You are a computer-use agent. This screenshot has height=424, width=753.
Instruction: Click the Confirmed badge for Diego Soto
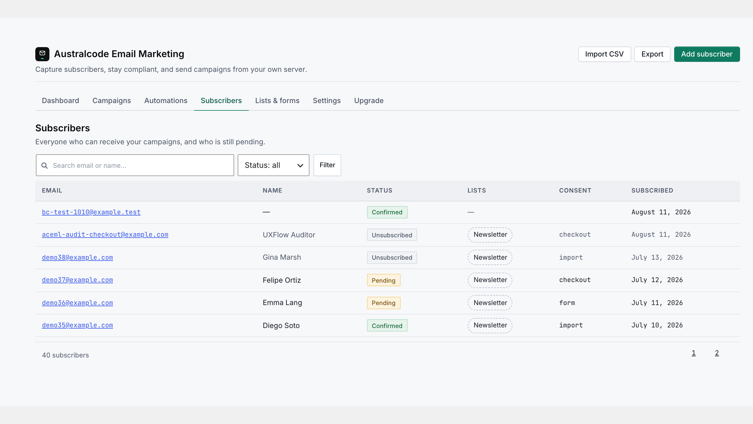pyautogui.click(x=387, y=325)
